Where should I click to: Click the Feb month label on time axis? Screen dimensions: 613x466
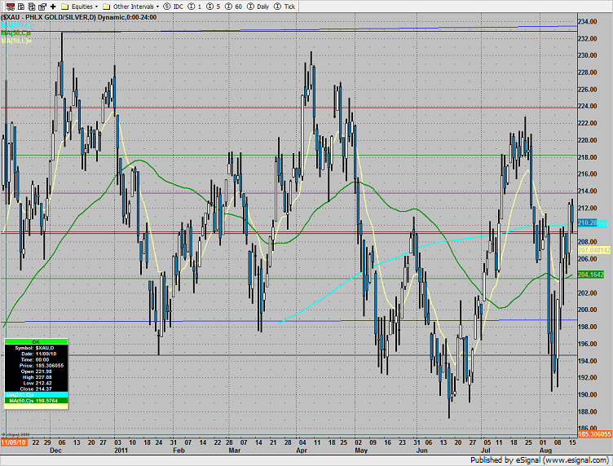coord(179,451)
